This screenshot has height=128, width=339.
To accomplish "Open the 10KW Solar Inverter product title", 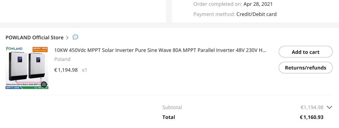I will coord(160,50).
